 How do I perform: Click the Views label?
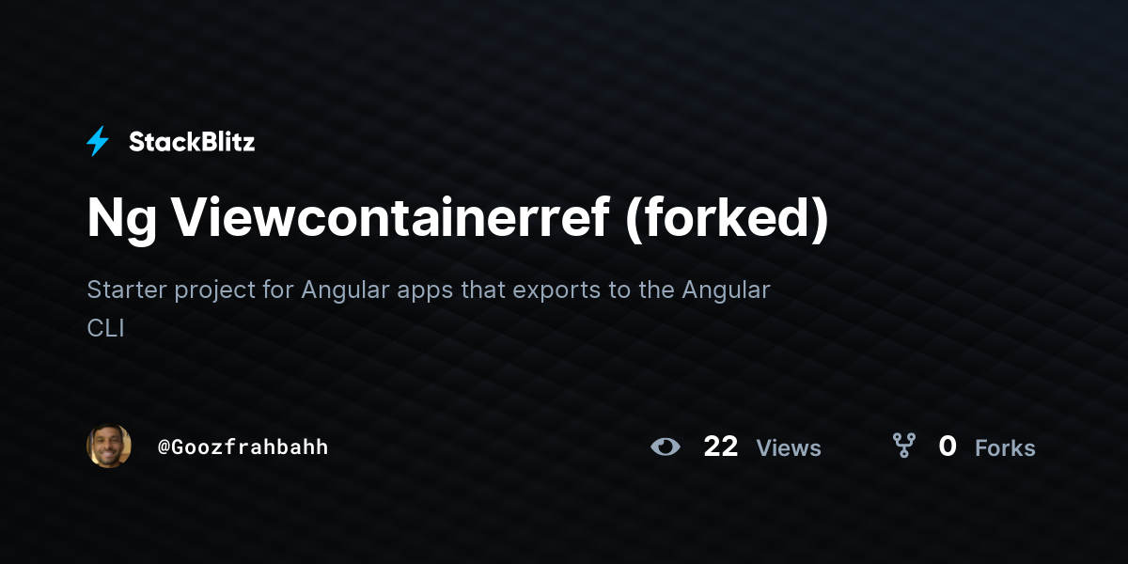click(789, 448)
